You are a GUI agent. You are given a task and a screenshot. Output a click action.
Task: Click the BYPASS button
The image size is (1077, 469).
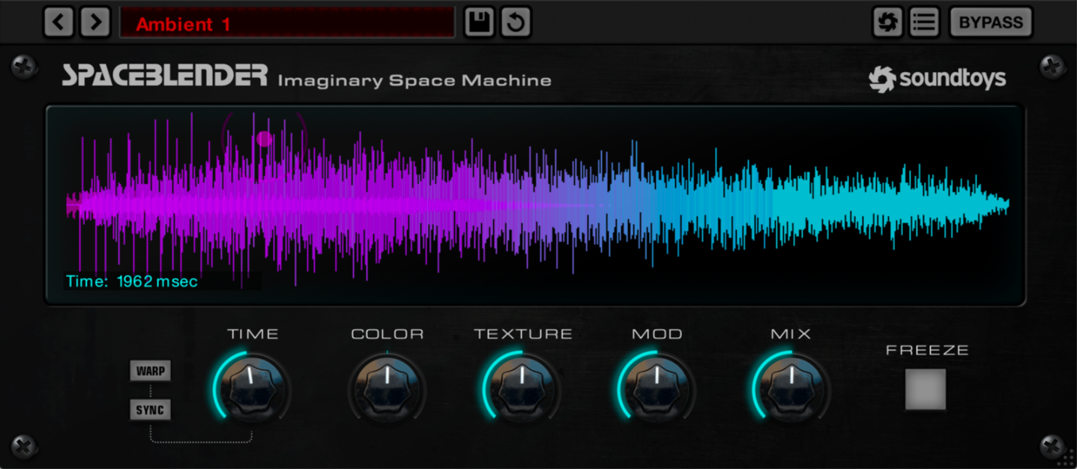[x=991, y=22]
